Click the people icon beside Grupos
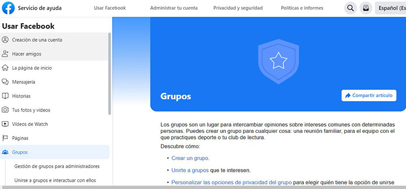This screenshot has height=189, width=406. point(5,152)
